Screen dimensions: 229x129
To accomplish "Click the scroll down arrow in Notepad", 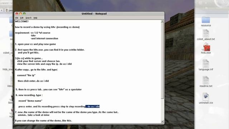I will point(162,121).
